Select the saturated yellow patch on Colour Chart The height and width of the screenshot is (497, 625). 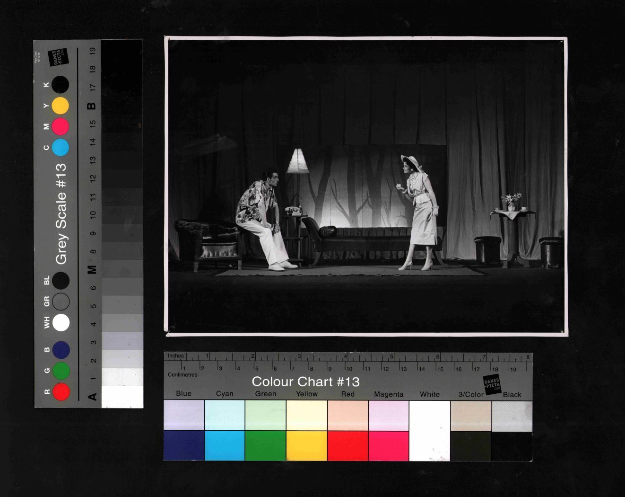pos(306,445)
